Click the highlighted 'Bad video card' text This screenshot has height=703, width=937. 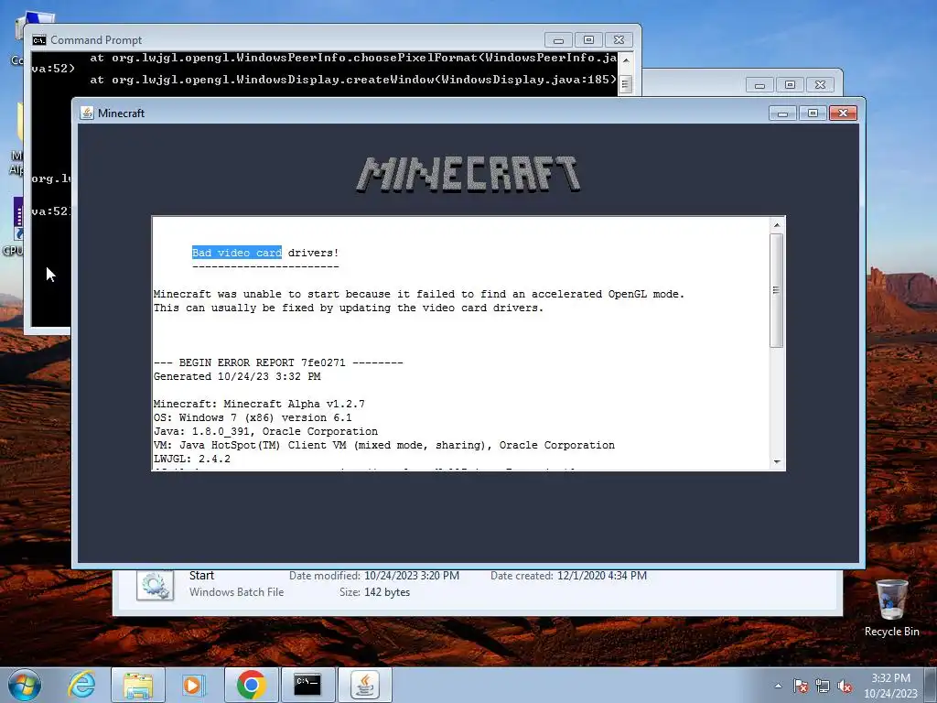point(237,253)
